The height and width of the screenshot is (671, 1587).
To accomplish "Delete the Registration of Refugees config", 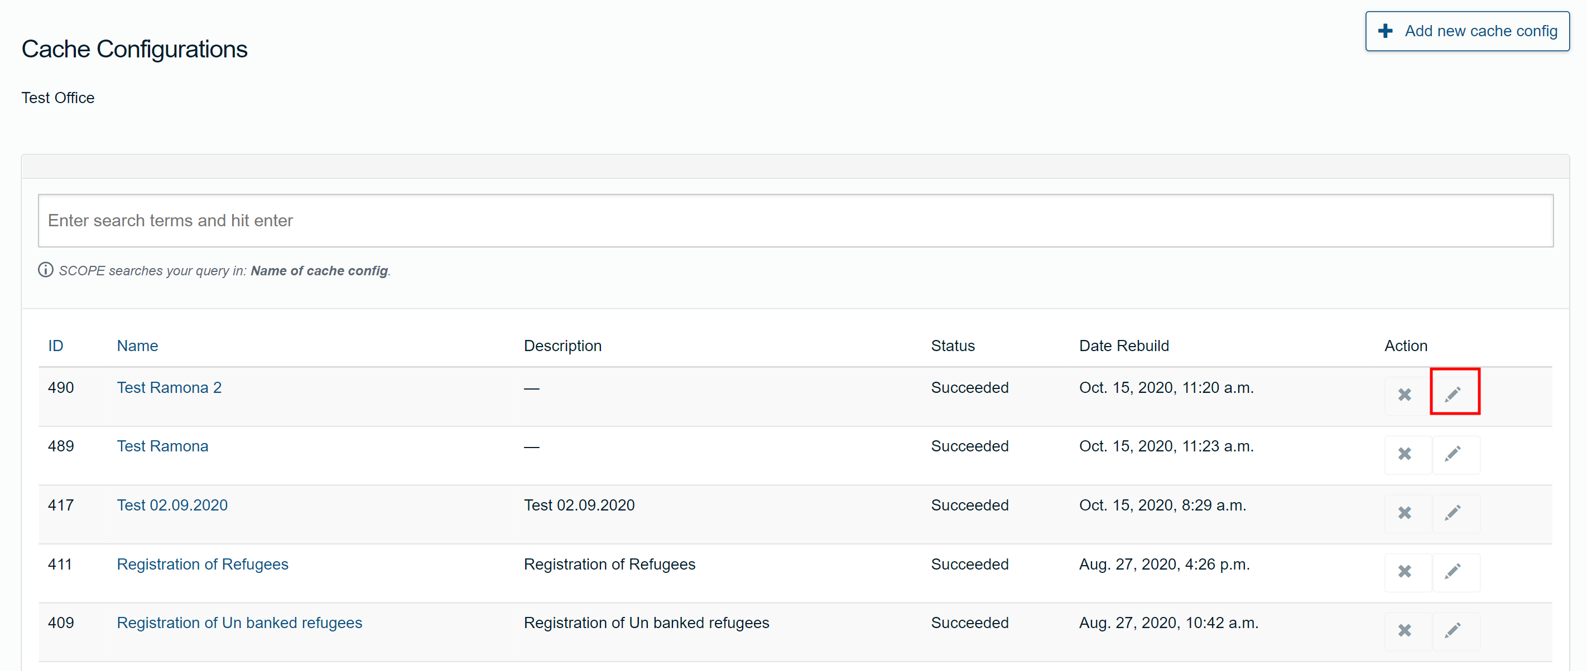I will (1405, 571).
